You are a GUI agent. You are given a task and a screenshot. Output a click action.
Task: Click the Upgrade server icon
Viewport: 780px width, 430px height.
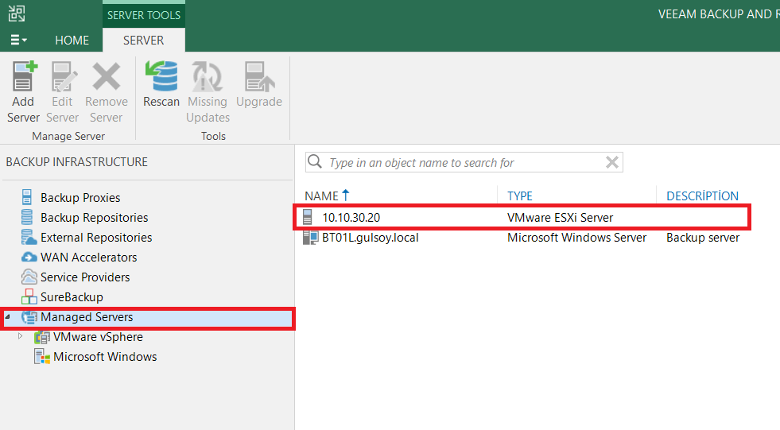coord(259,78)
